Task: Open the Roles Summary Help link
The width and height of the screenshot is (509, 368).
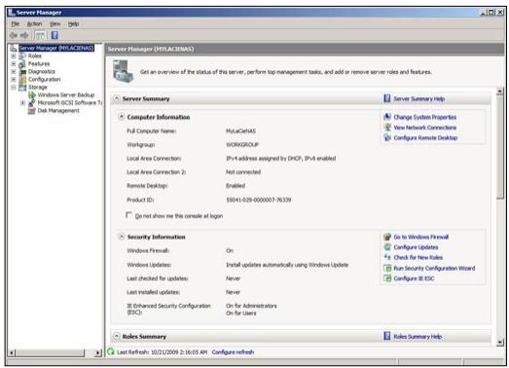Action: pos(418,337)
